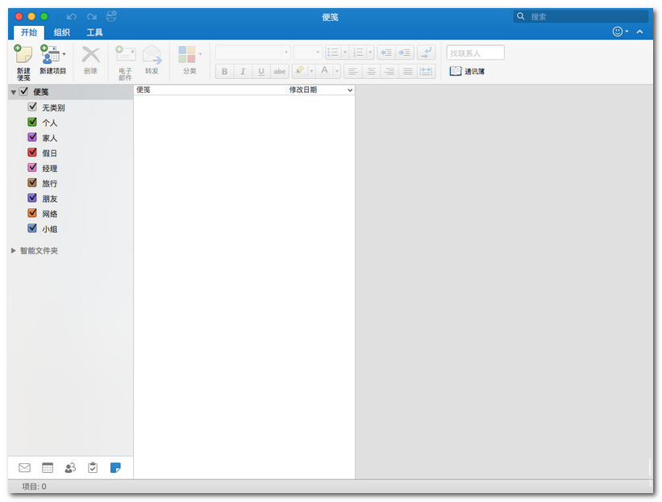Switch to Calendar view

[48, 468]
